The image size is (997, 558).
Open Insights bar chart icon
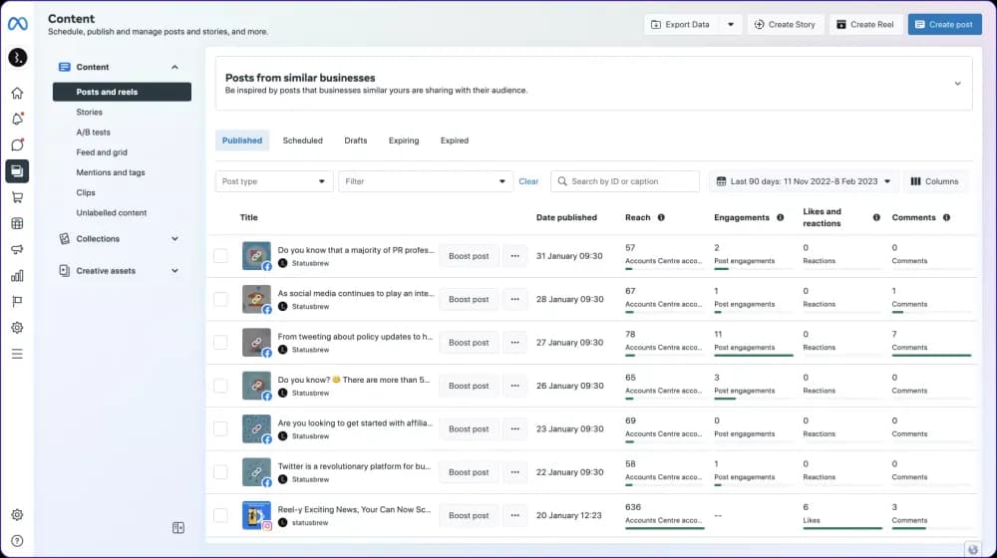(x=17, y=275)
